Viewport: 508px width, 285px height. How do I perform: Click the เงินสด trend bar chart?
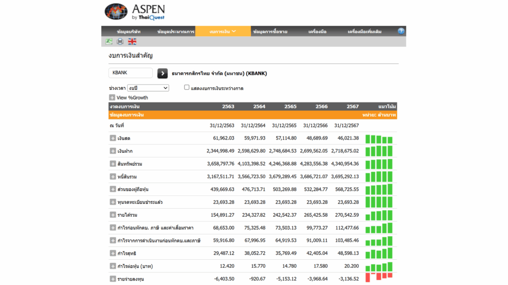pos(379,139)
